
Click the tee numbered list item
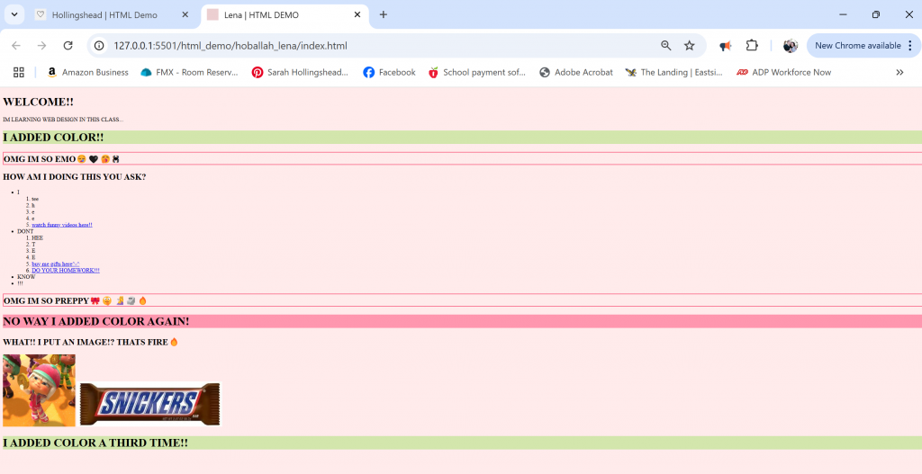click(x=35, y=199)
